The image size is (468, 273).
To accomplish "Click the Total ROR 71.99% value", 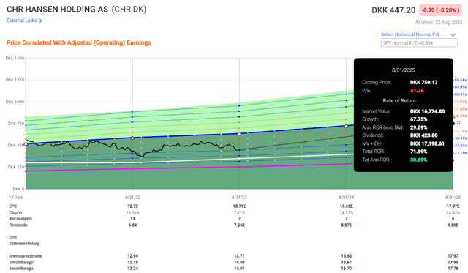I will [x=419, y=152].
